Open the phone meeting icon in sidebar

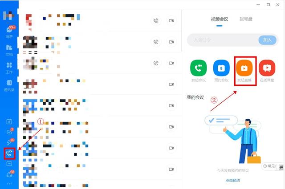(9, 153)
